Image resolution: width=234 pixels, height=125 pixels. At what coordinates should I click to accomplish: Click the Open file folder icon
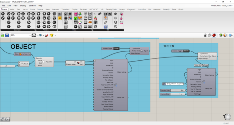(3, 35)
